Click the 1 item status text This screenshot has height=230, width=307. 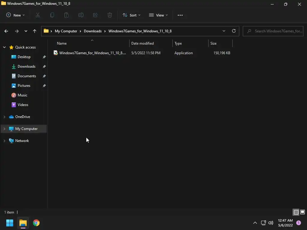point(9,212)
